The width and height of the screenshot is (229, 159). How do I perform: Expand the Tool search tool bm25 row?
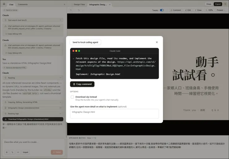[x=33, y=20]
